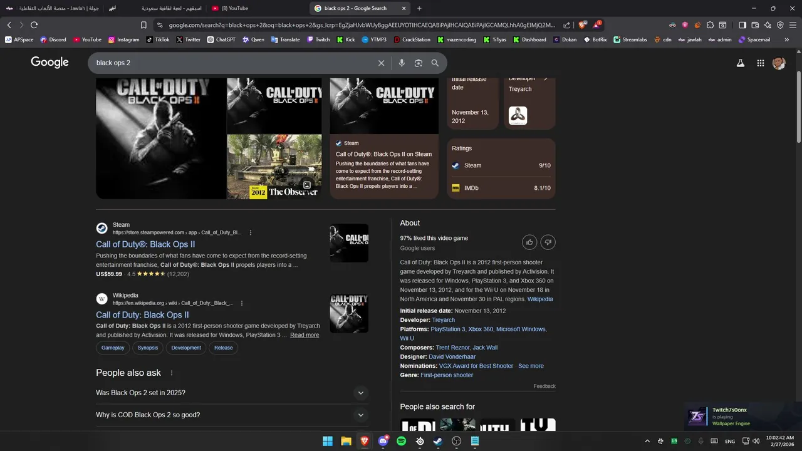Open Brave VPN shield icon
This screenshot has height=451, width=802.
pos(780,25)
